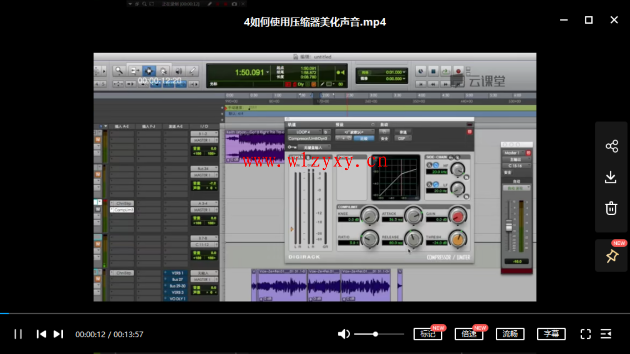This screenshot has width=630, height=354.
Task: Mute the player volume speaker icon
Action: pyautogui.click(x=343, y=334)
